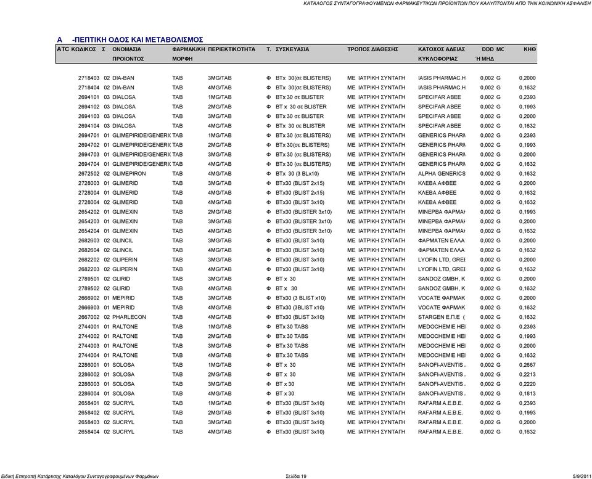Click the PHARLECON product name
The image size is (592, 479).
(129, 317)
